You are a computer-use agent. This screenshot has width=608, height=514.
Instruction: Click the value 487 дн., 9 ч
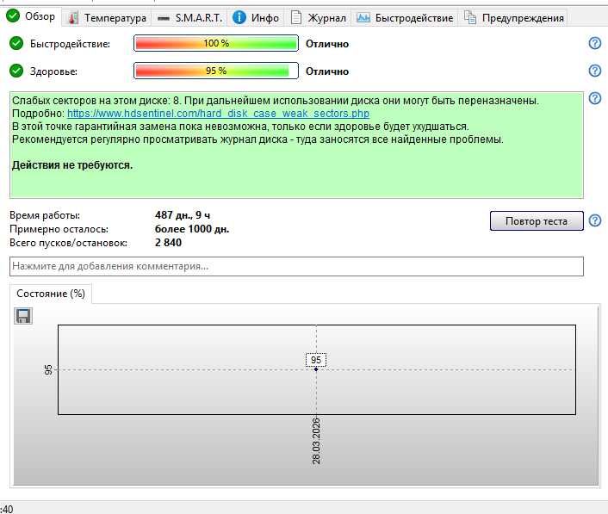[x=183, y=215]
